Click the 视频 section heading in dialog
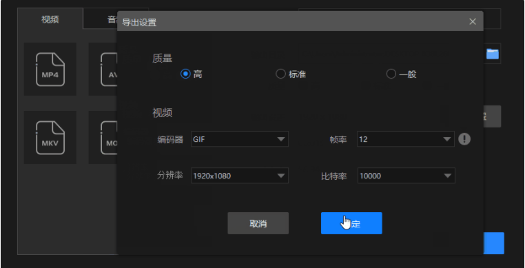 coord(163,113)
